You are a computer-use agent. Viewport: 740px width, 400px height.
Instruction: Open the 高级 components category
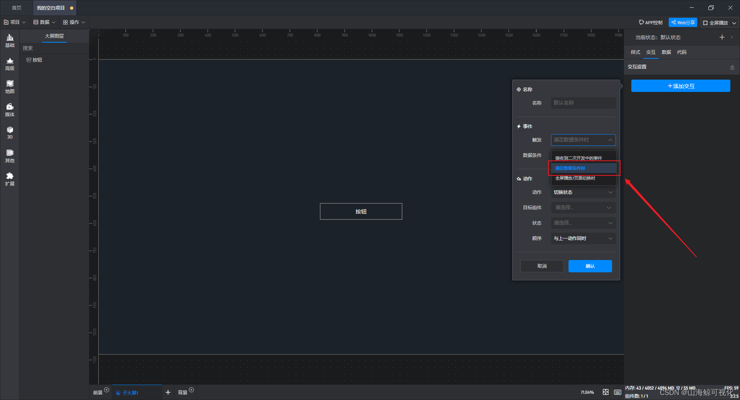point(10,64)
